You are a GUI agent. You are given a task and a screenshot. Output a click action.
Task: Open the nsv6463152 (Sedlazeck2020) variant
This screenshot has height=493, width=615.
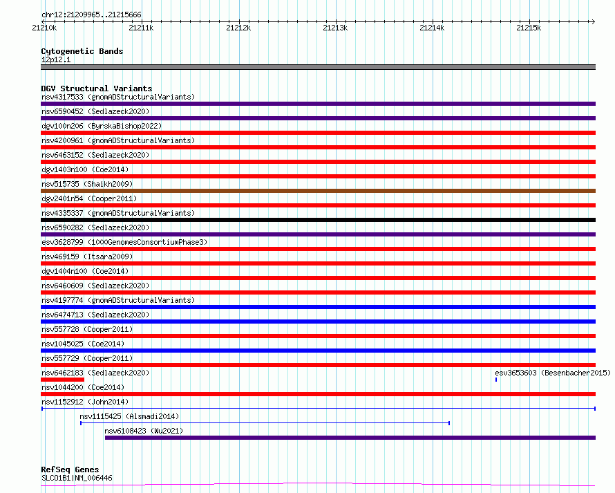95,155
